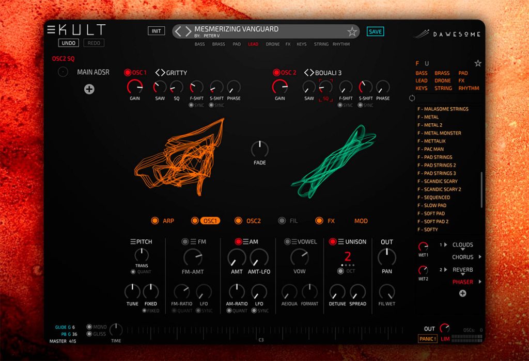
Task: Click the LIM limiter button
Action: pos(445,339)
